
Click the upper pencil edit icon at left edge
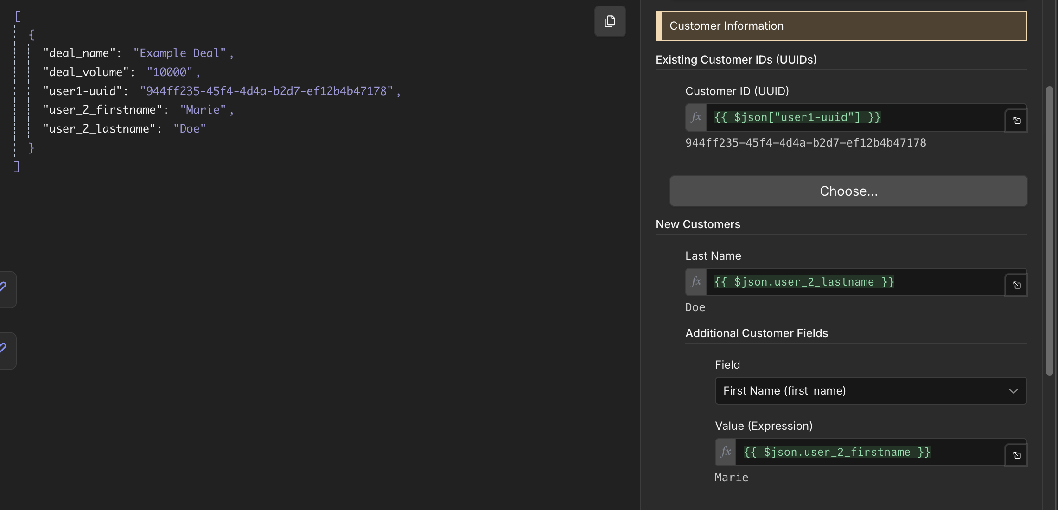pyautogui.click(x=4, y=288)
